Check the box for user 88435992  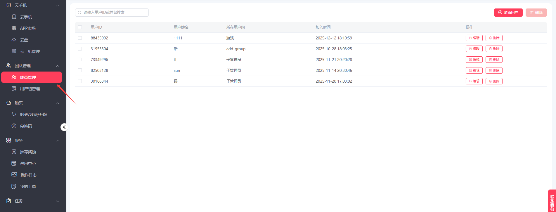(x=80, y=38)
